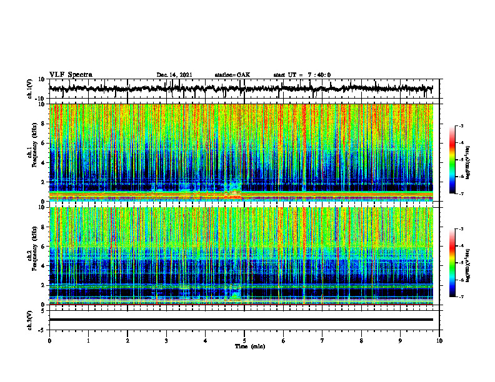Click the "ch.3(V)" axis label
This screenshot has height=382, width=495.
(30, 321)
